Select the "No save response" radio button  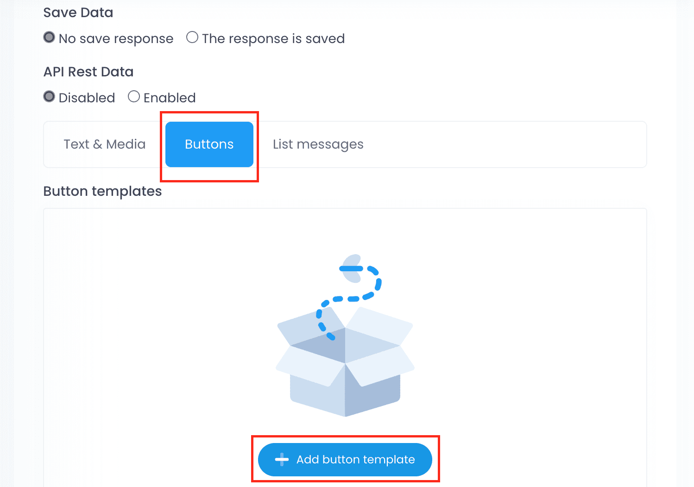click(49, 37)
